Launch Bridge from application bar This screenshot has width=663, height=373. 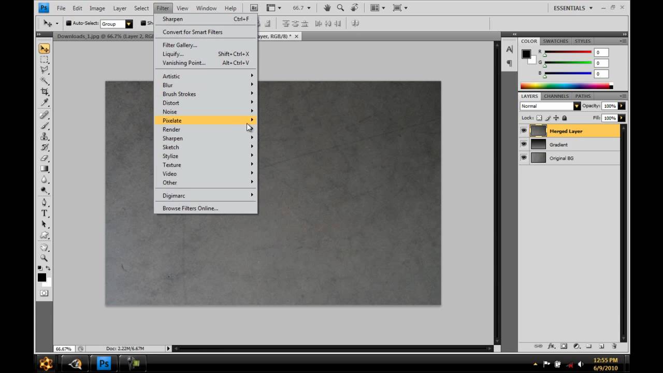254,8
